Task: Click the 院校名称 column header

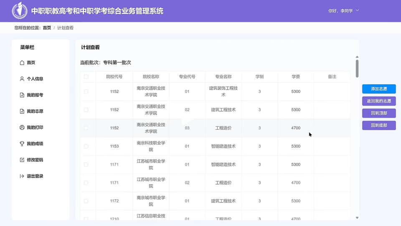Action: click(x=151, y=77)
